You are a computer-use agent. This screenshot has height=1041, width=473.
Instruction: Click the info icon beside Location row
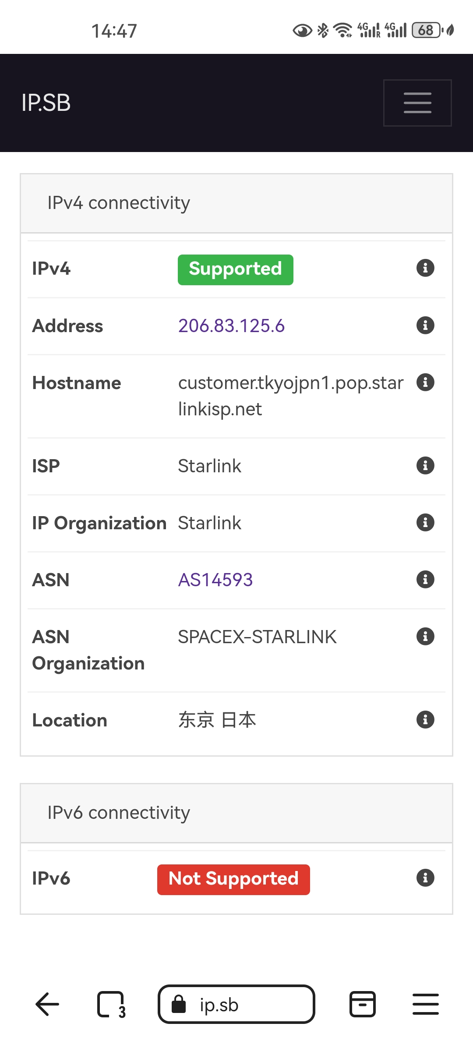tap(425, 719)
